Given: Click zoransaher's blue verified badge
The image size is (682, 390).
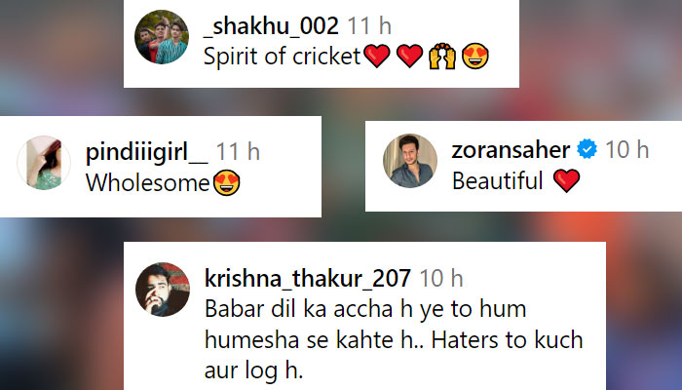Looking at the screenshot, I should tap(587, 149).
